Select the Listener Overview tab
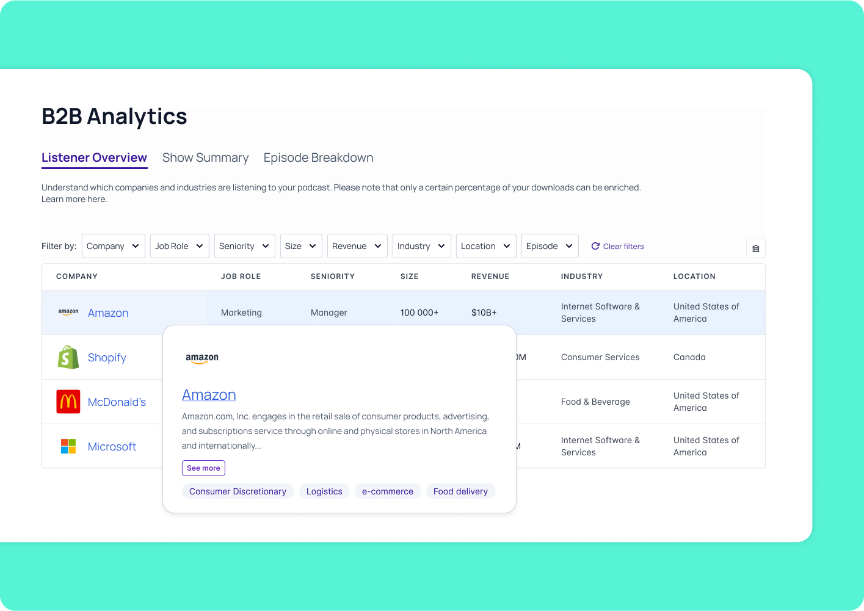Image resolution: width=864 pixels, height=611 pixels. (x=94, y=157)
